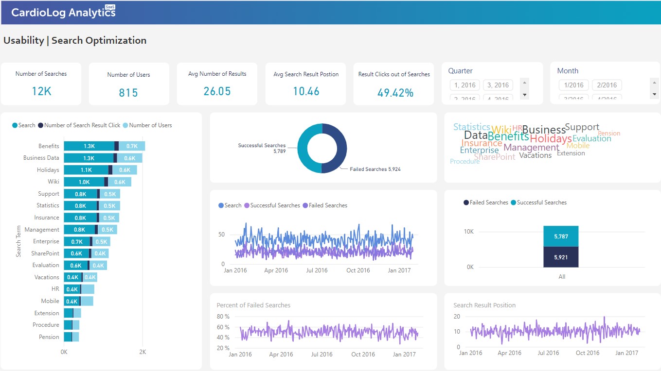Click the Search Result Position chart title
This screenshot has width=661, height=371.
point(484,305)
